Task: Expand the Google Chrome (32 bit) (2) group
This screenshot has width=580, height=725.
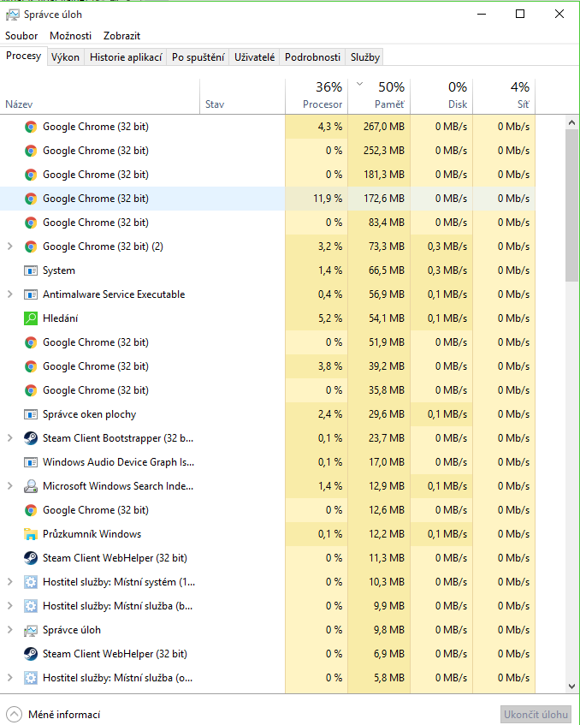Action: [10, 247]
